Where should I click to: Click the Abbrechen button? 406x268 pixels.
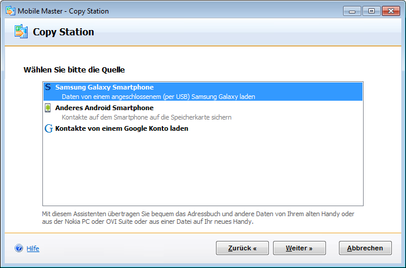point(365,248)
